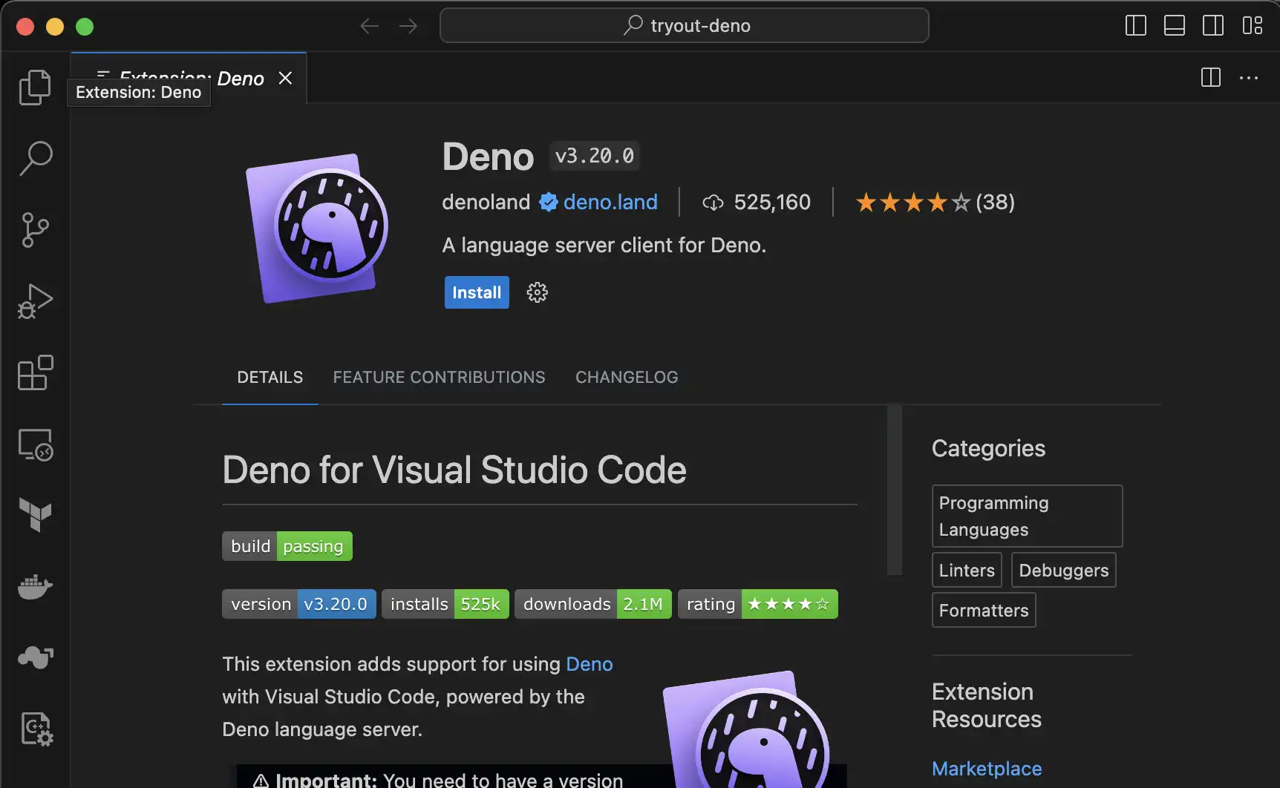Screen dimensions: 1280x788
Task: Open the Customize Layout menu
Action: 1253,25
